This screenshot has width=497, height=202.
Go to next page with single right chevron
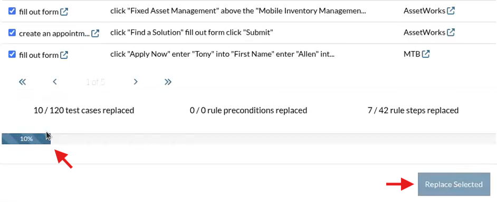pos(136,82)
